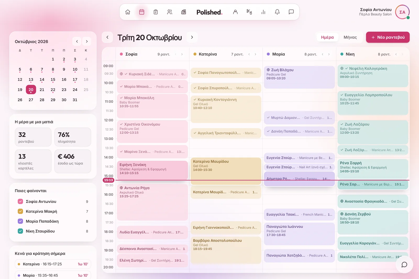Uncheck Κατερίνα Μακρή visibility checkbox
419x279 pixels.
pos(20,211)
